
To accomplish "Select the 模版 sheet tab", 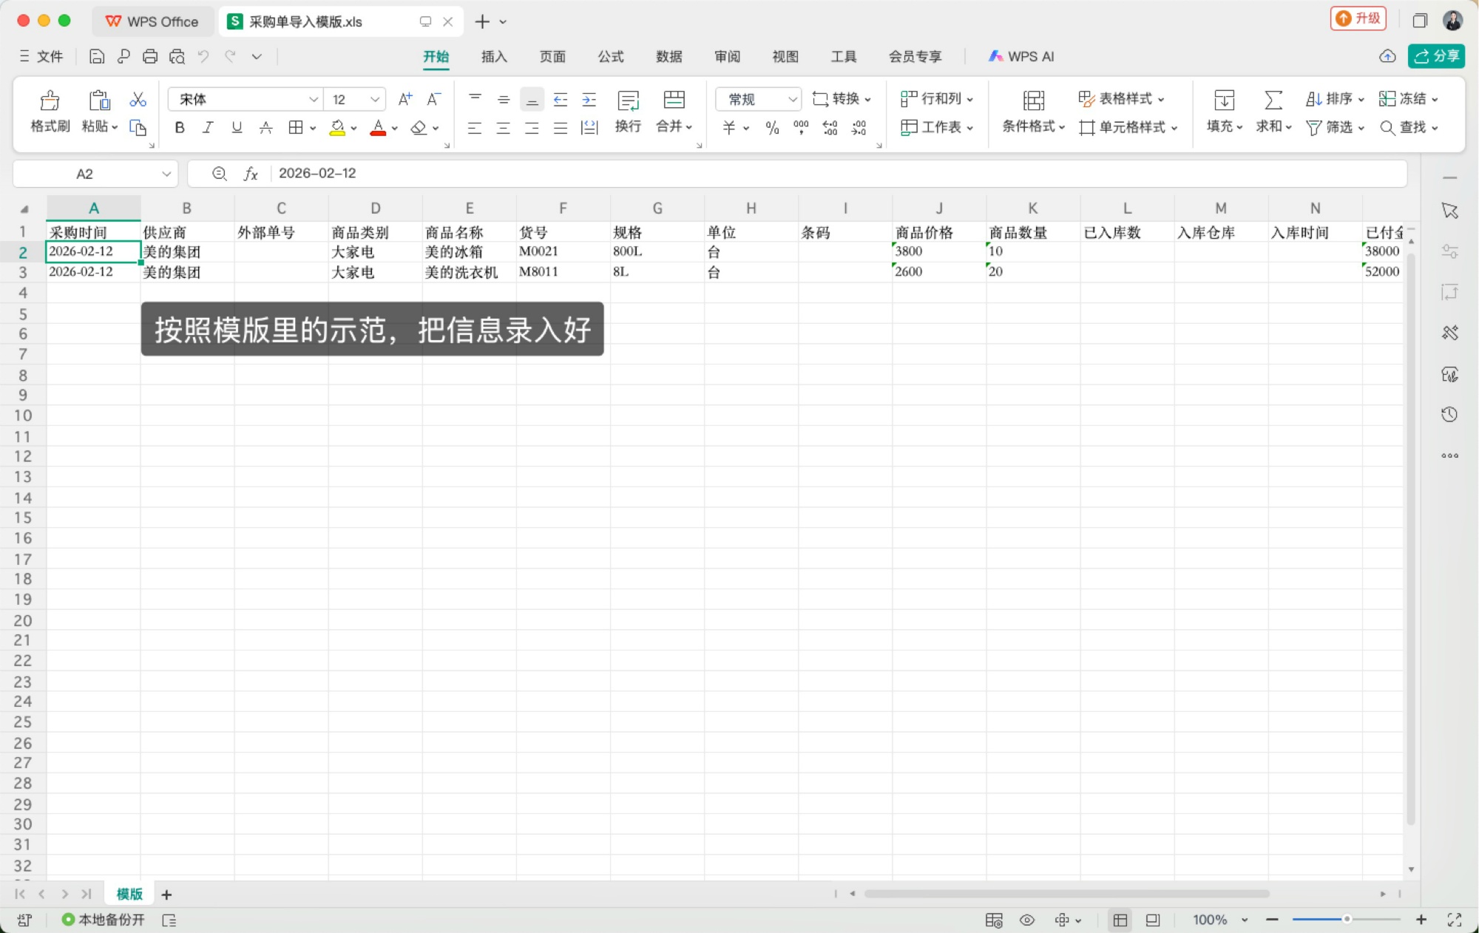I will [x=128, y=894].
